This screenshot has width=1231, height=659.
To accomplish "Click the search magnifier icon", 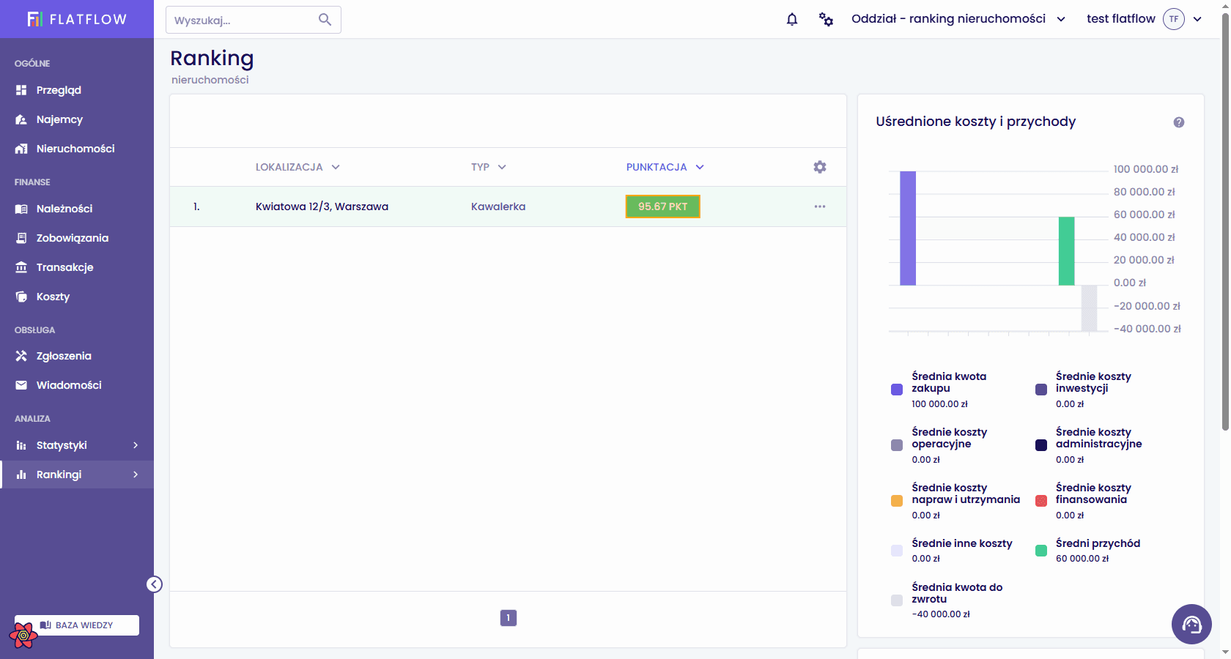I will coord(325,20).
